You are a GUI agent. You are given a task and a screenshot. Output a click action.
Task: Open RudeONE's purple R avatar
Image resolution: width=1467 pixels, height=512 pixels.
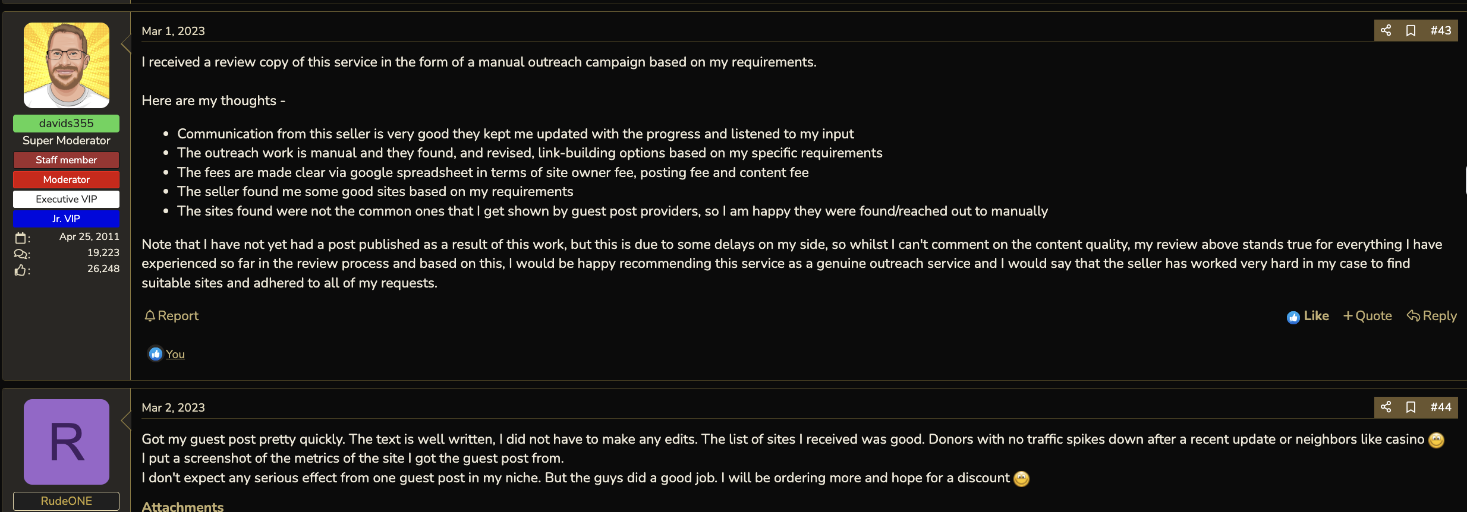[x=67, y=442]
